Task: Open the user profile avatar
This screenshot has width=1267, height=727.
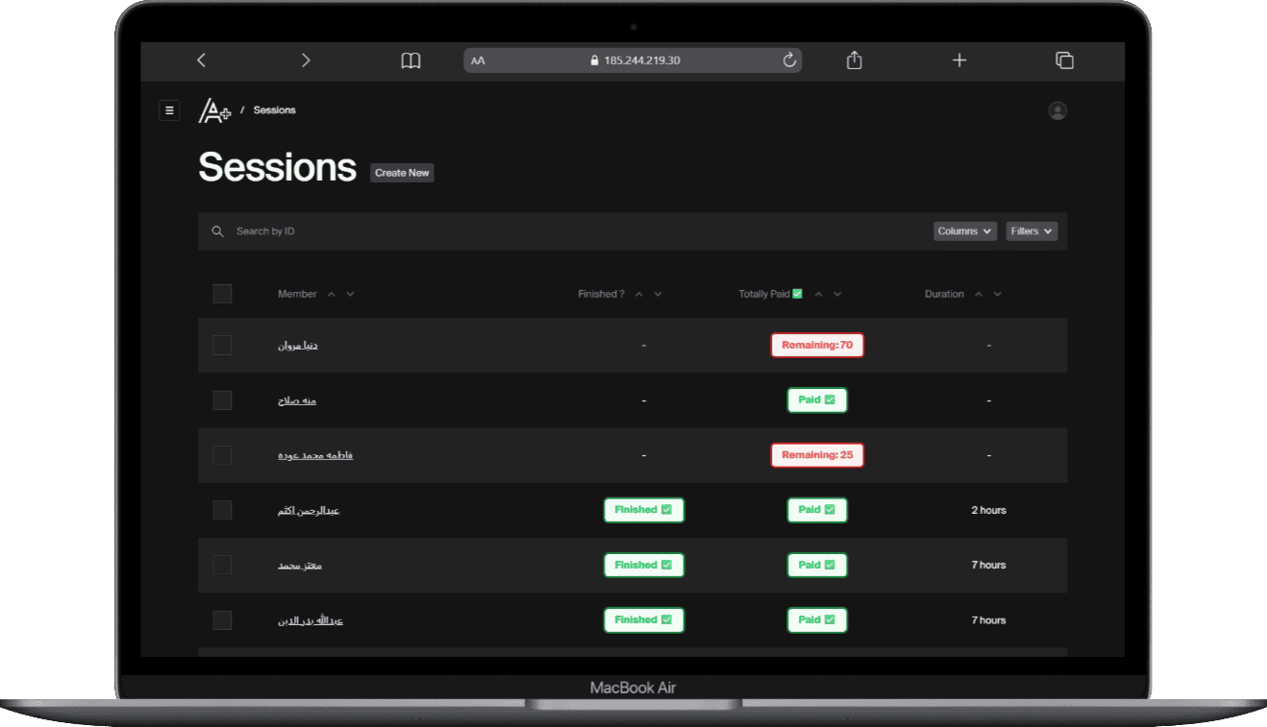Action: click(x=1057, y=111)
